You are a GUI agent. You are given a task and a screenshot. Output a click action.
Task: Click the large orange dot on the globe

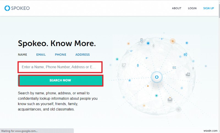click(x=173, y=41)
